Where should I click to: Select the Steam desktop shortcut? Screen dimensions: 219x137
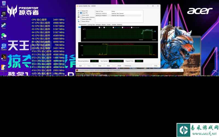[x=4, y=26]
